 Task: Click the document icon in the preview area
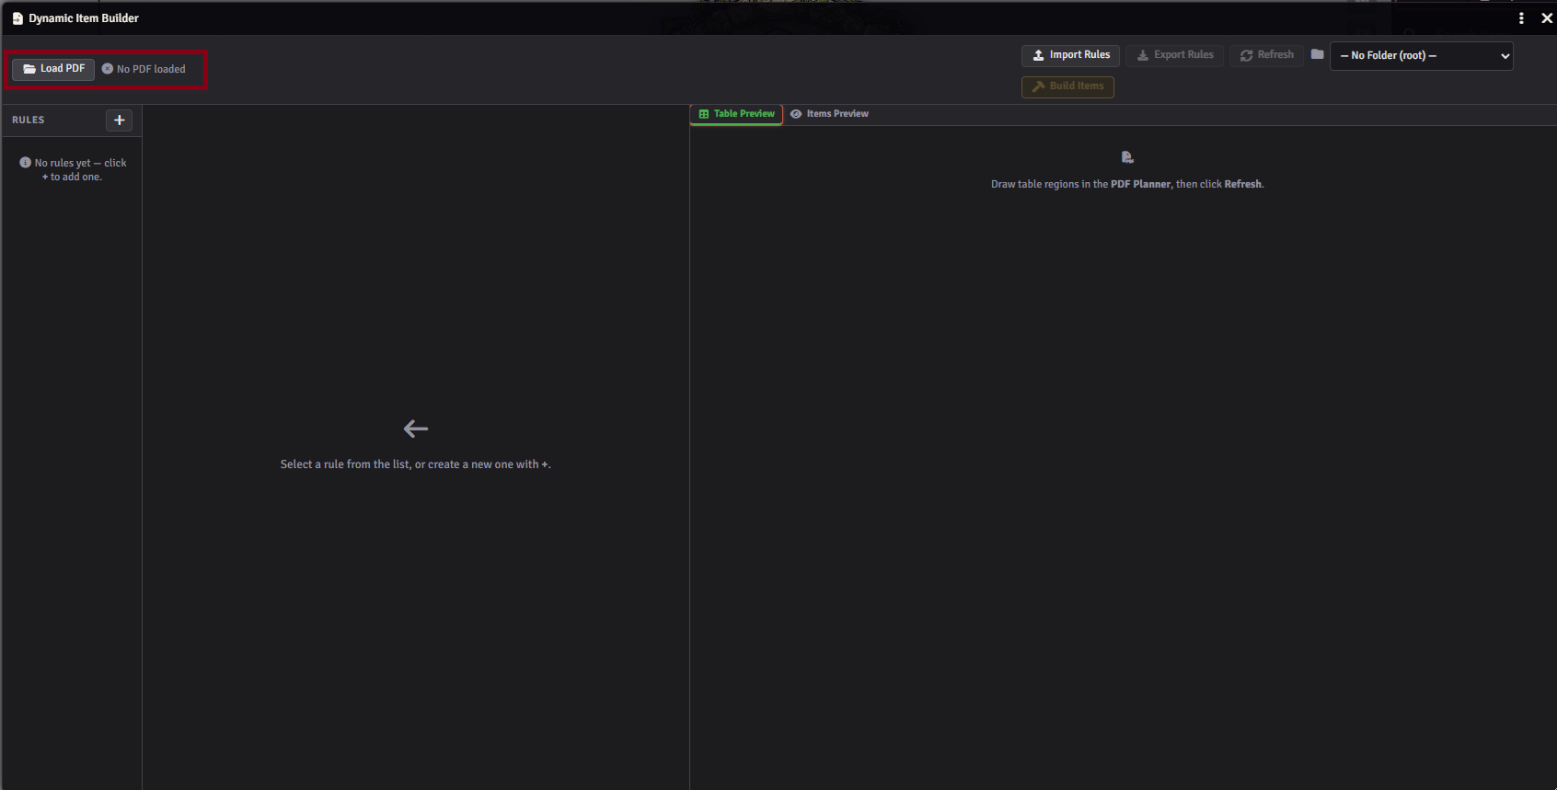point(1127,157)
